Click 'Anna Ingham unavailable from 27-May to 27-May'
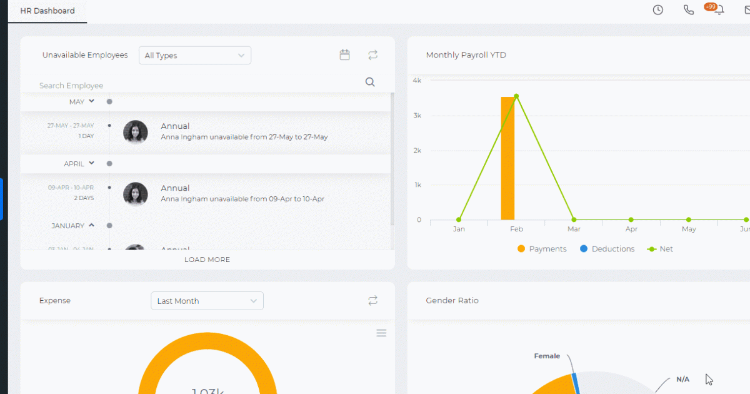This screenshot has height=394, width=750. (x=244, y=137)
